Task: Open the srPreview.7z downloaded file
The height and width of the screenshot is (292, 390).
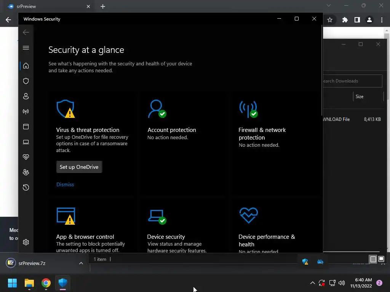Action: (32, 263)
